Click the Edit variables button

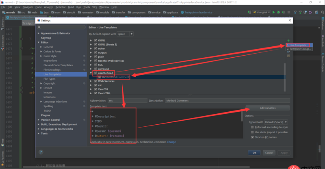[268, 108]
